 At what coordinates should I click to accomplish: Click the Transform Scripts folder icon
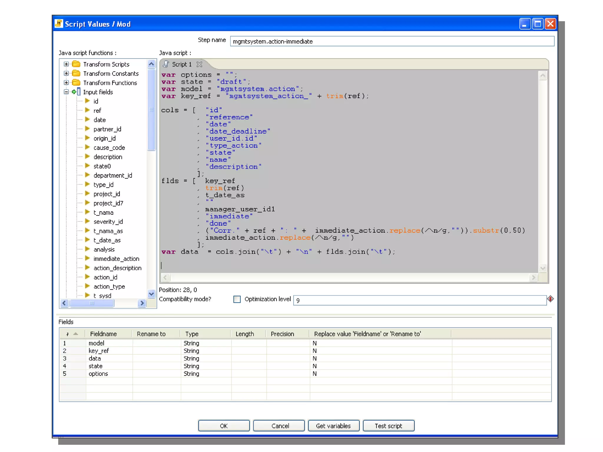76,64
